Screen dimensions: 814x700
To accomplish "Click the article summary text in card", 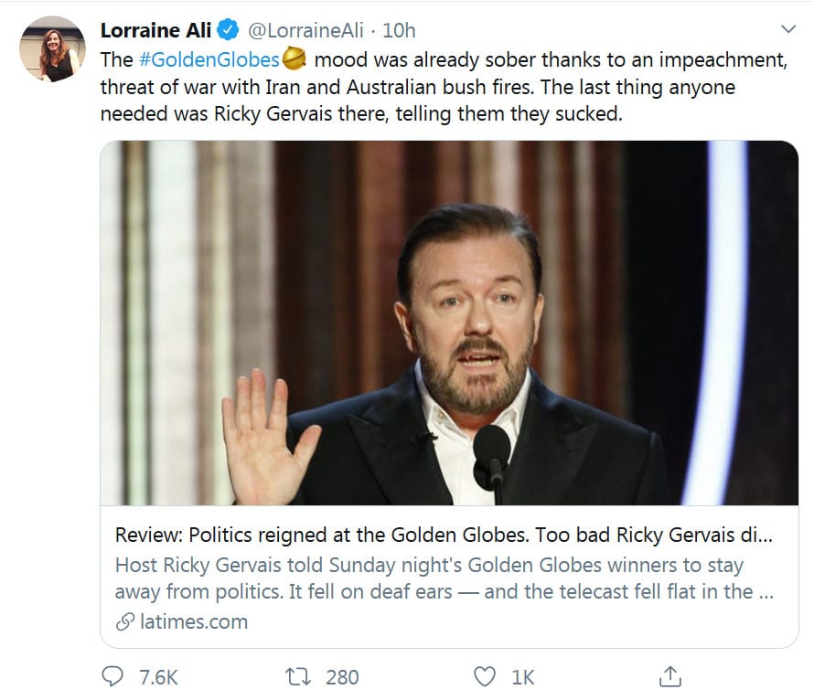I will 444,578.
